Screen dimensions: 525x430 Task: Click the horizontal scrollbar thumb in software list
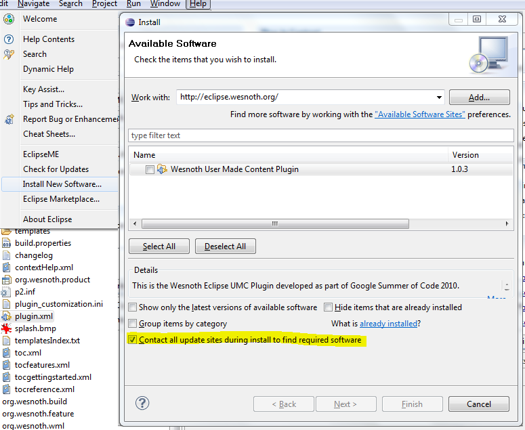(275, 223)
